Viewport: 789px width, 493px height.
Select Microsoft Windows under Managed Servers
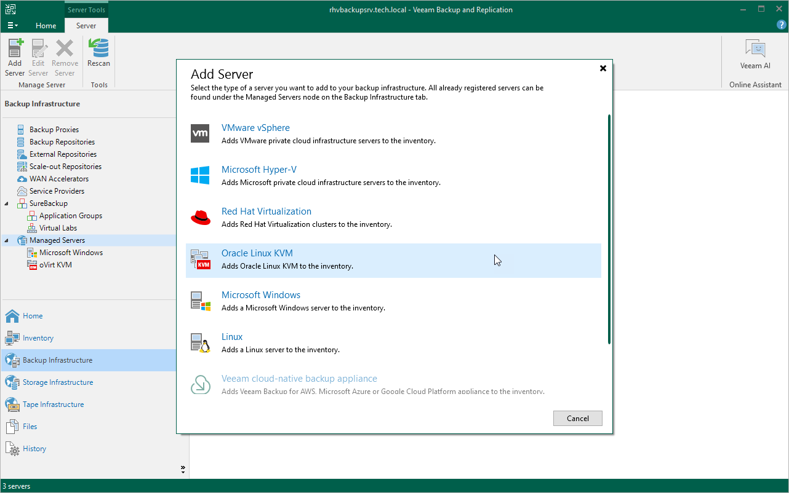(71, 253)
